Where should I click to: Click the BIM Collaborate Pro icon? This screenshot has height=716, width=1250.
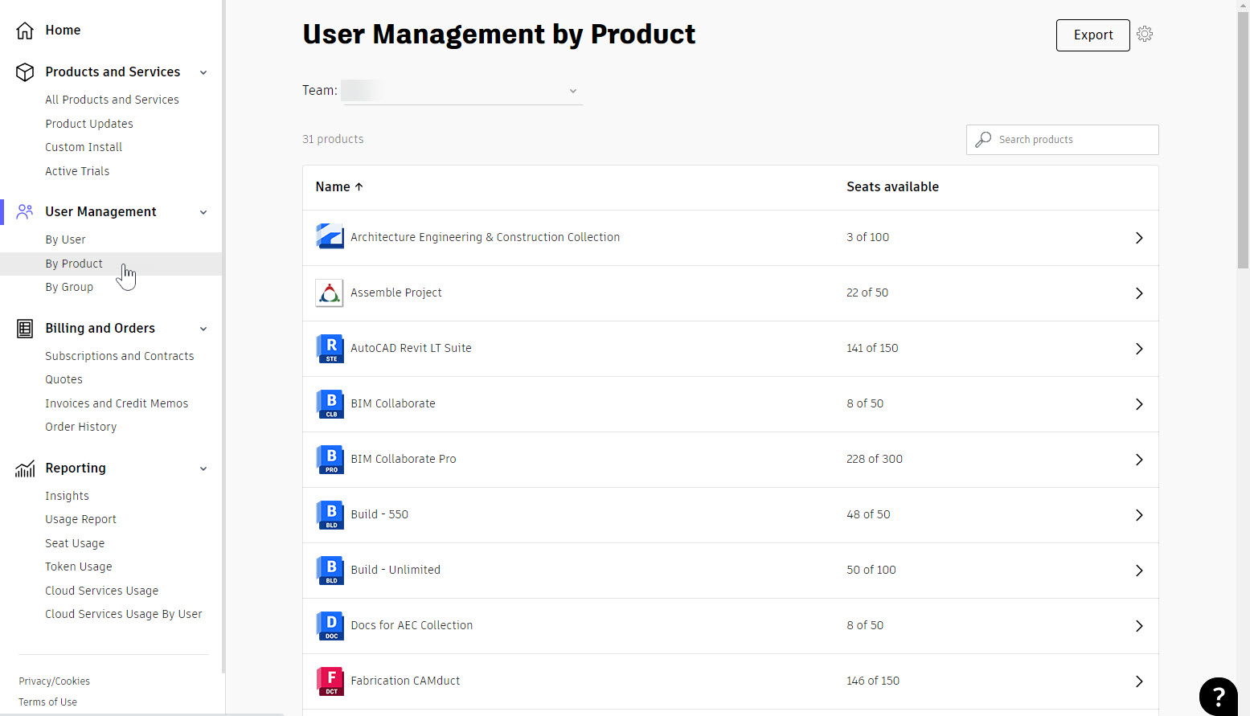click(x=330, y=459)
